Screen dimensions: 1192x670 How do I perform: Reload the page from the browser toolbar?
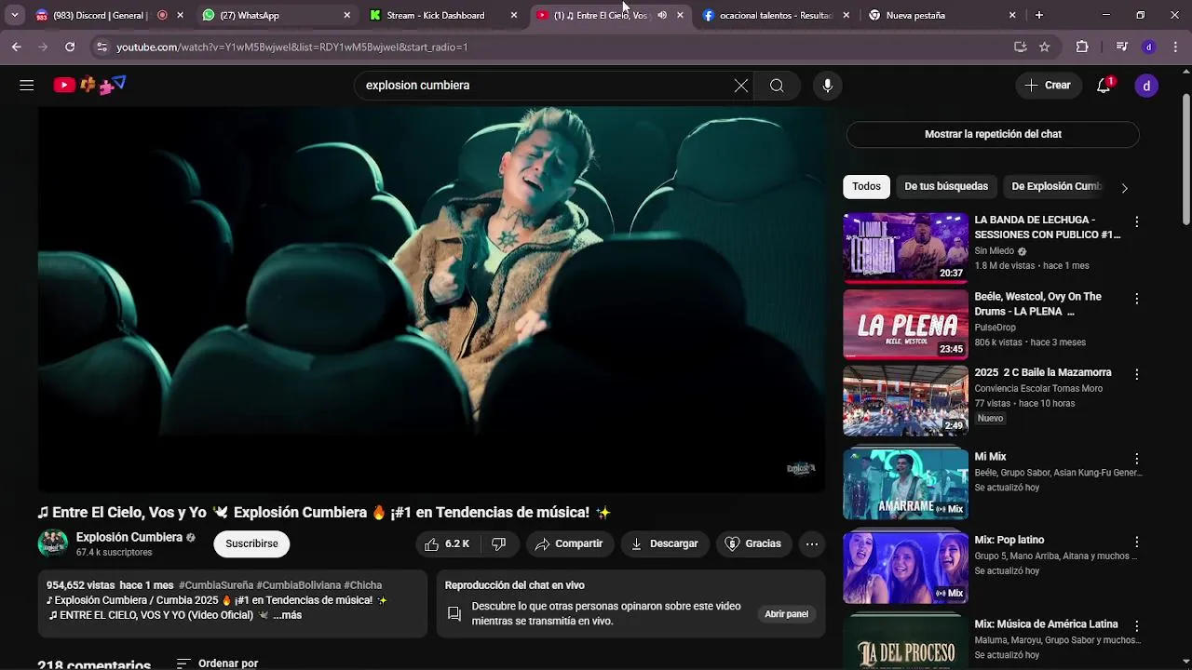click(x=70, y=47)
